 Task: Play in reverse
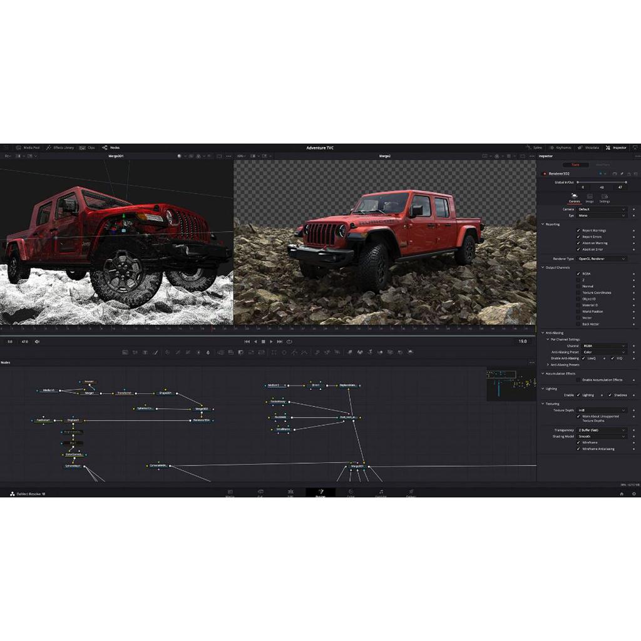coord(255,341)
